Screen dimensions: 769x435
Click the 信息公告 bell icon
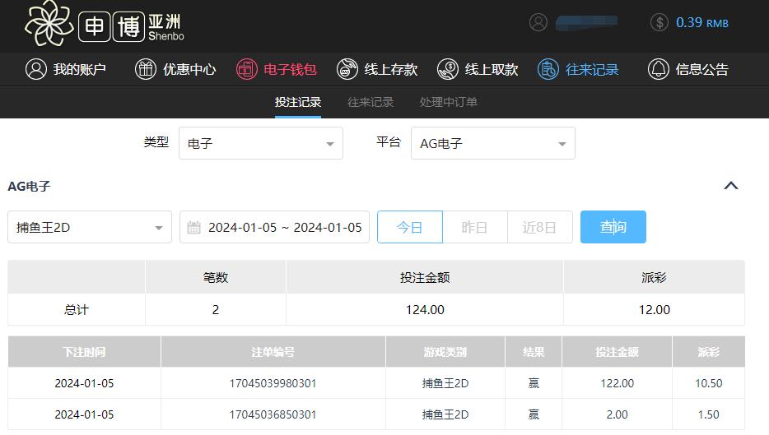(658, 69)
